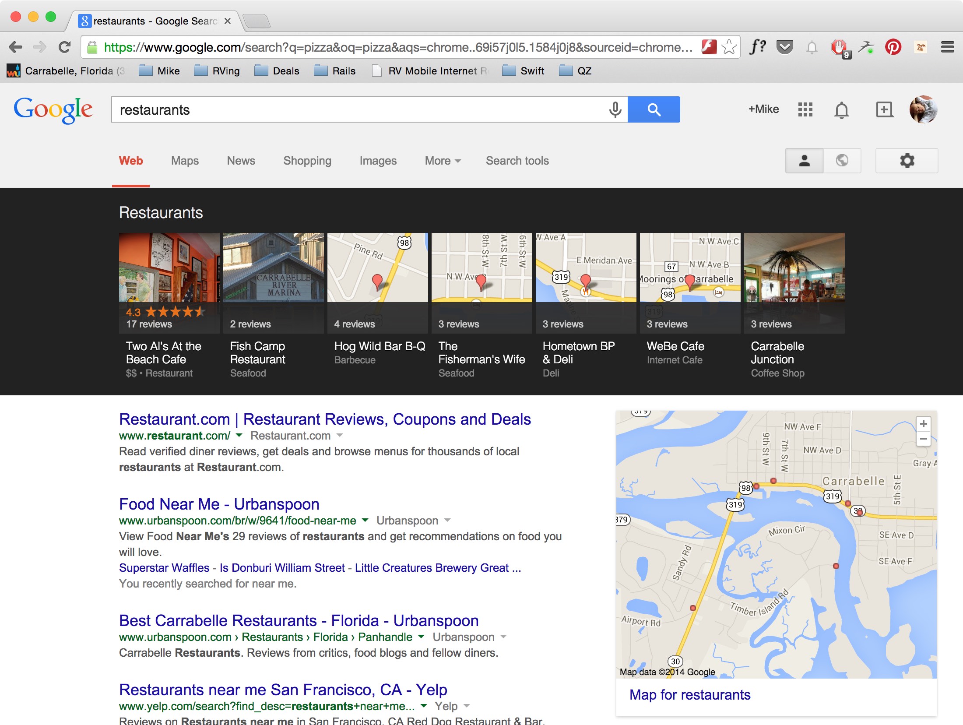Click the Flash plugin icon in address bar
The image size is (963, 725).
[709, 47]
